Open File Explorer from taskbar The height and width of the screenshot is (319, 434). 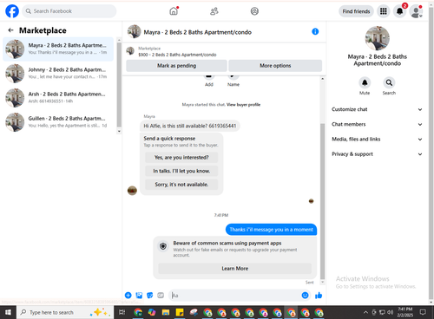(x=166, y=312)
